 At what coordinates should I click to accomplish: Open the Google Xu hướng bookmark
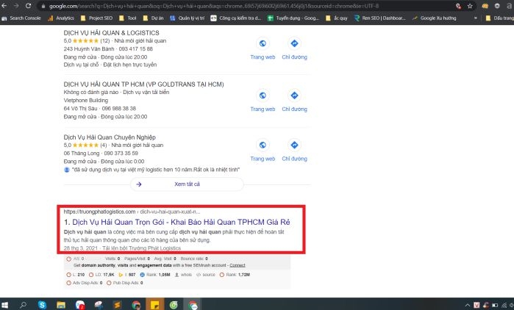(435, 18)
